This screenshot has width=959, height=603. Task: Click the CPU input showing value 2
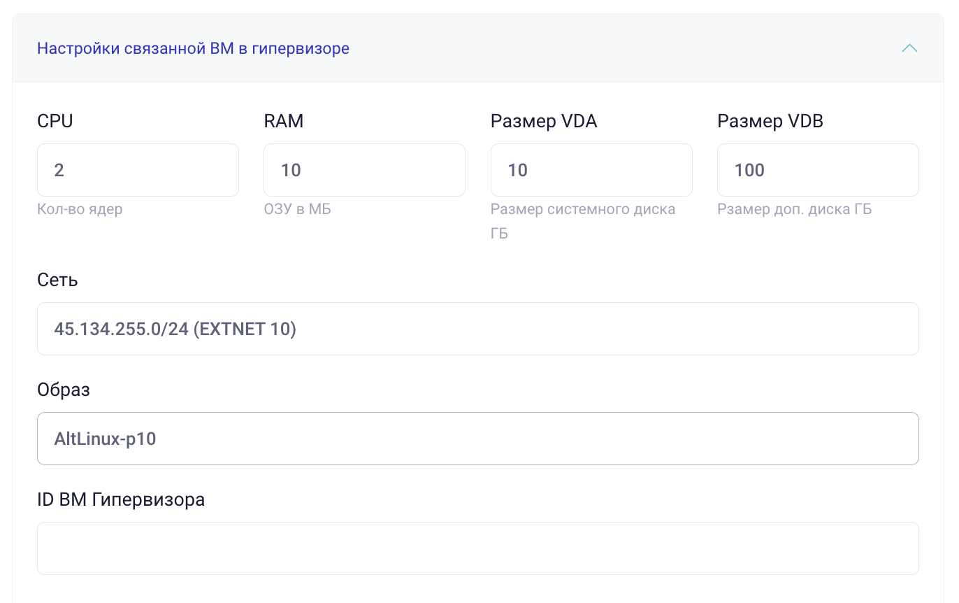(x=137, y=169)
